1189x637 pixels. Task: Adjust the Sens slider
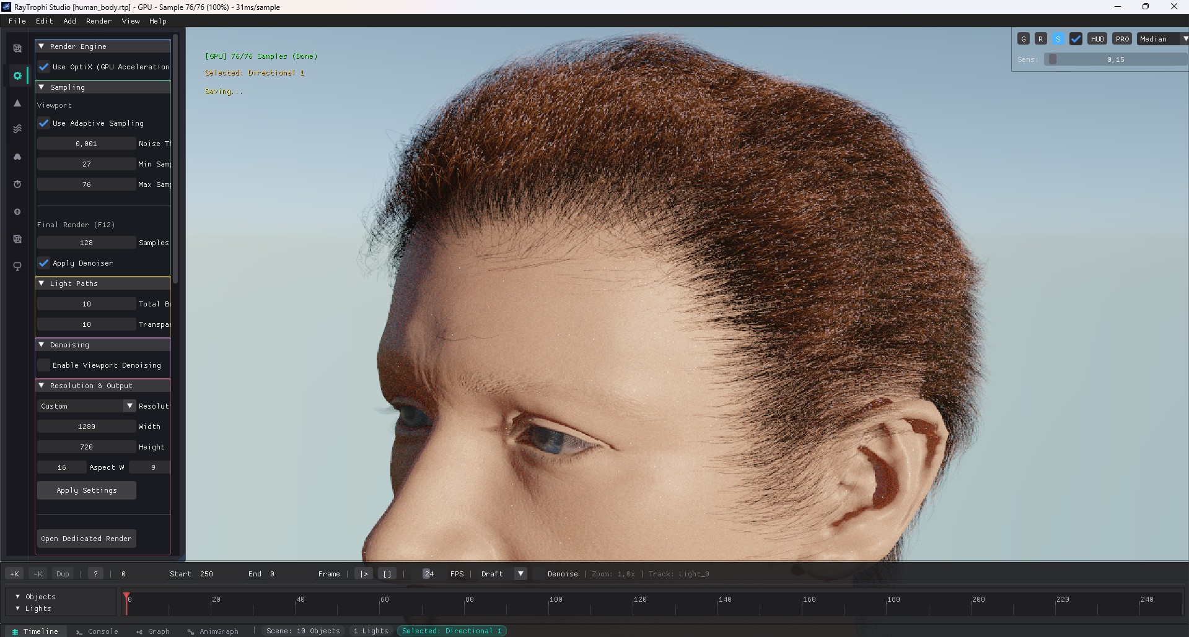coord(1053,59)
